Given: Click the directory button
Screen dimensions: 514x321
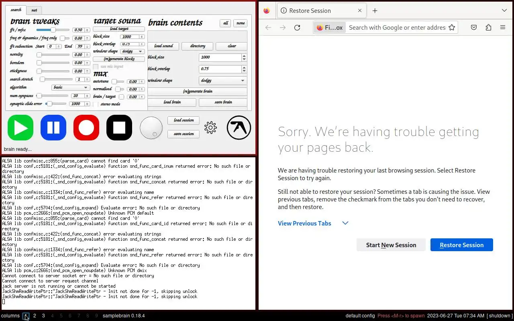Looking at the screenshot, I should [x=198, y=46].
